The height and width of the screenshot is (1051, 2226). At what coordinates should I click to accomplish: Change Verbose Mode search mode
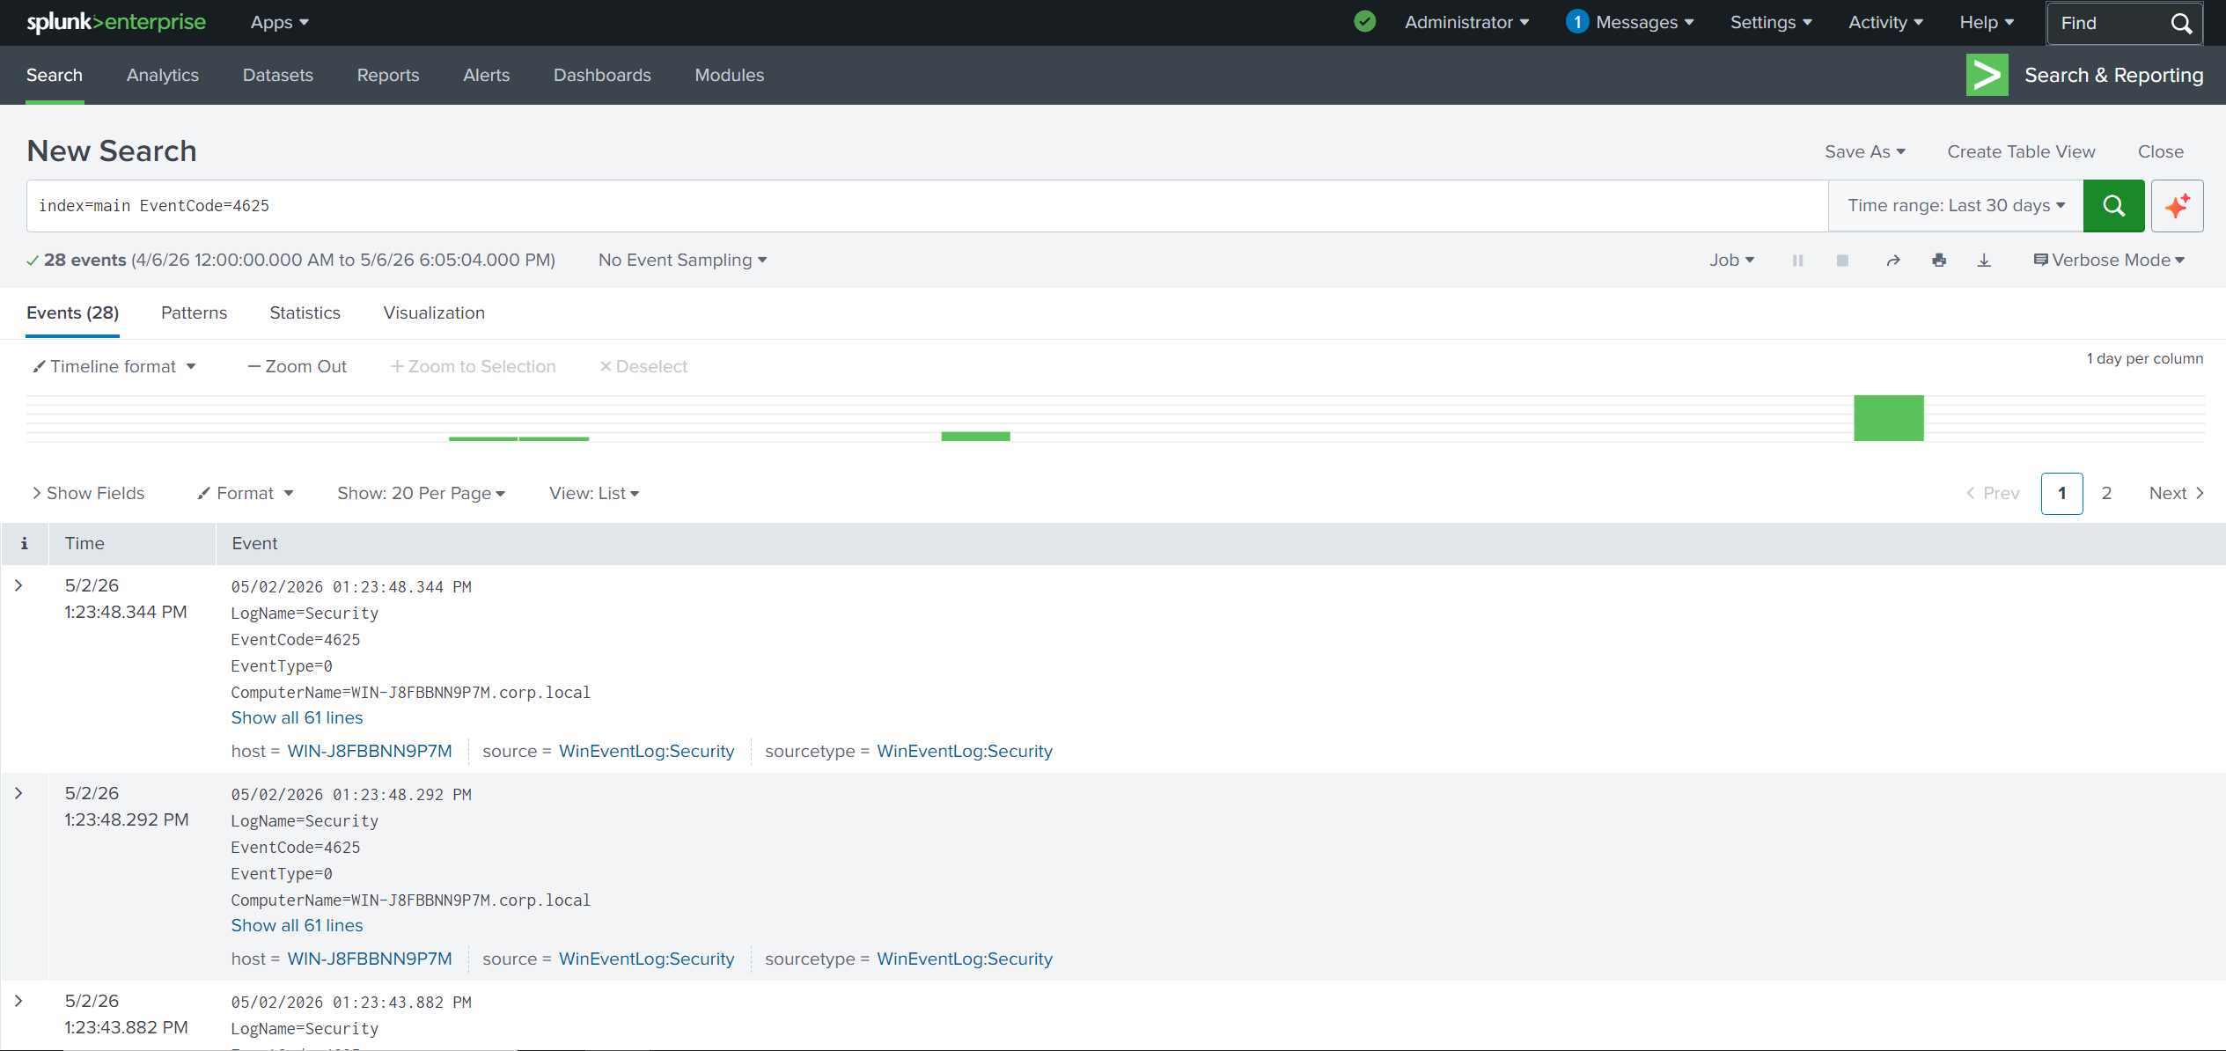tap(2109, 261)
